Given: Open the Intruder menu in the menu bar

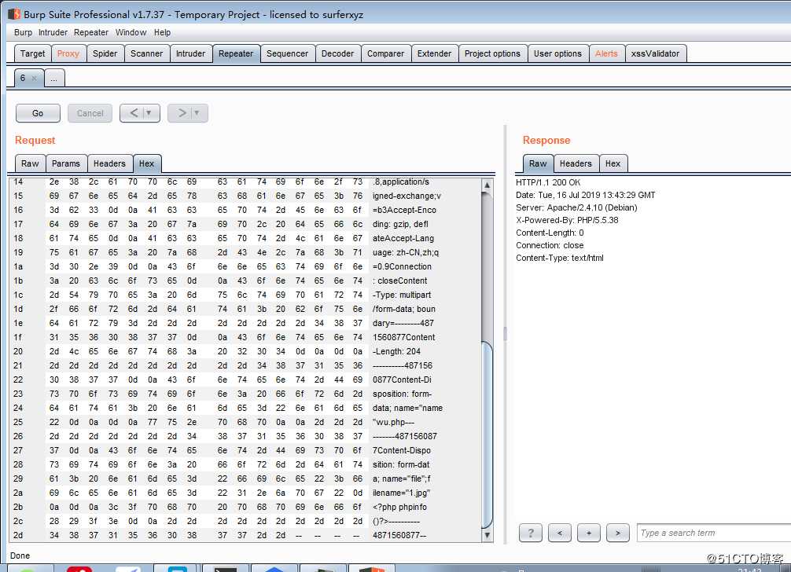Looking at the screenshot, I should [53, 32].
